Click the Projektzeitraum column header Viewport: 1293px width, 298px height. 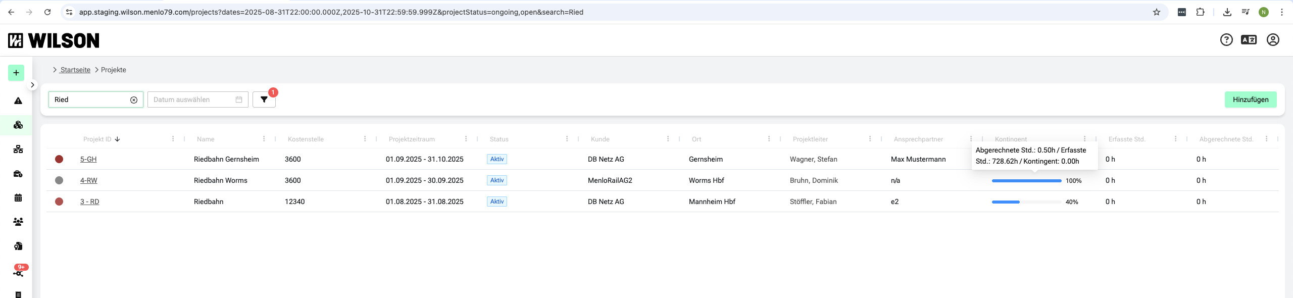412,139
